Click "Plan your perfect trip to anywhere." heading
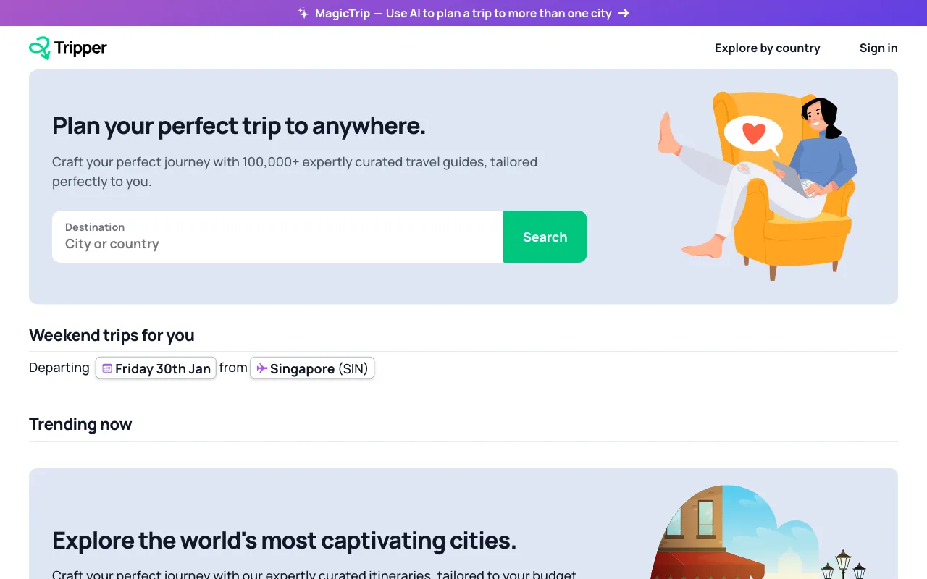927x579 pixels. 239,126
